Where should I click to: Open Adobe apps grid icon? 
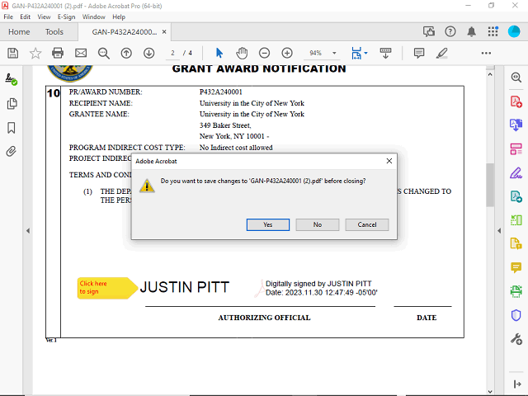493,31
